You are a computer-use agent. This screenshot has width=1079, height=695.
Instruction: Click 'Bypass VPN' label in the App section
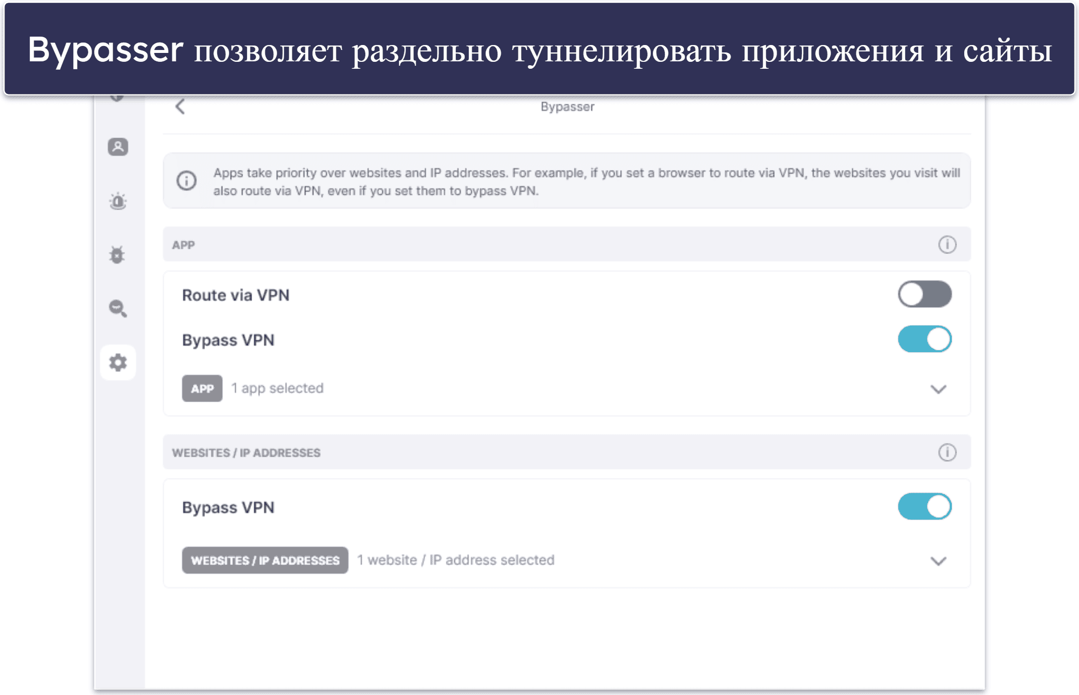click(x=228, y=340)
